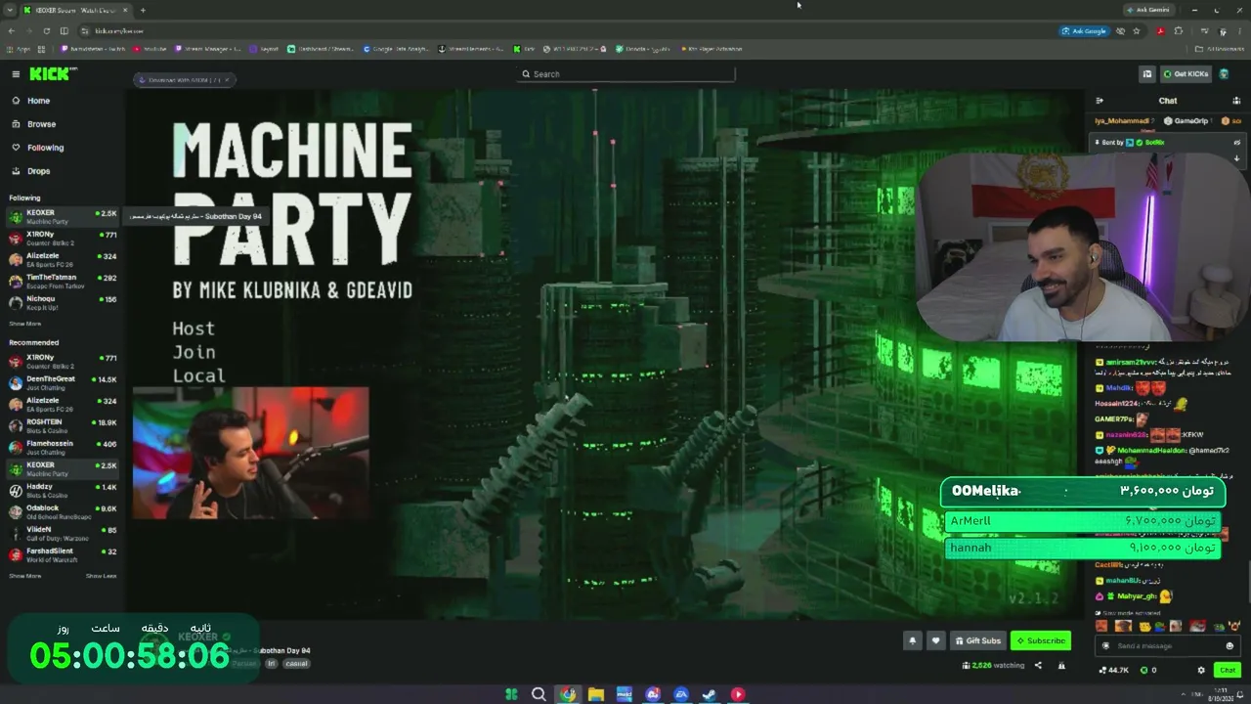Viewport: 1251px width, 704px height.
Task: Open Flamehossein in Recommended list
Action: tap(63, 448)
